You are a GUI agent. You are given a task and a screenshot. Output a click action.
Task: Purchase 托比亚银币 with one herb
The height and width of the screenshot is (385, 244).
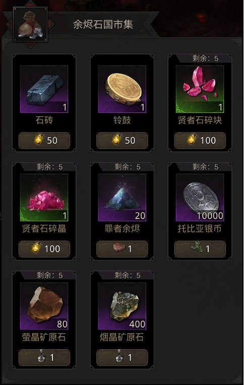click(x=200, y=249)
